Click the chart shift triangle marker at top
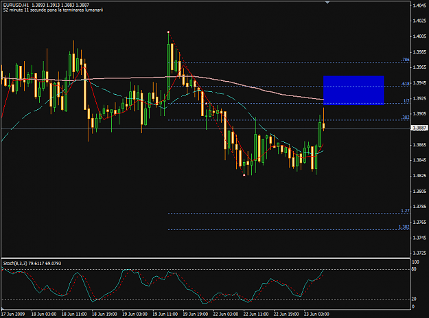The height and width of the screenshot is (318, 429). [x=327, y=2]
